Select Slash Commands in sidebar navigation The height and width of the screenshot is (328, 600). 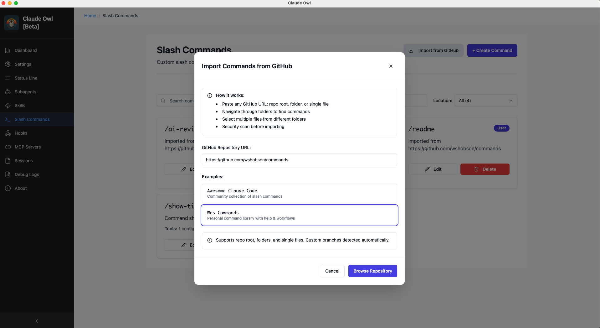(x=32, y=119)
